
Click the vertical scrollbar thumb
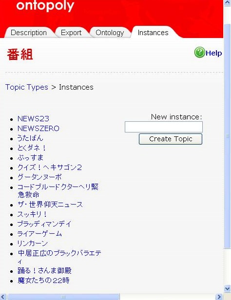[x=227, y=136]
